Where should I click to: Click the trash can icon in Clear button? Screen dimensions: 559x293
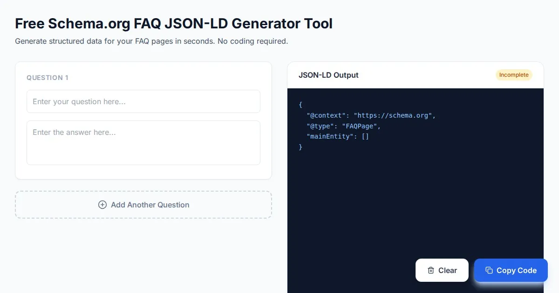click(431, 270)
